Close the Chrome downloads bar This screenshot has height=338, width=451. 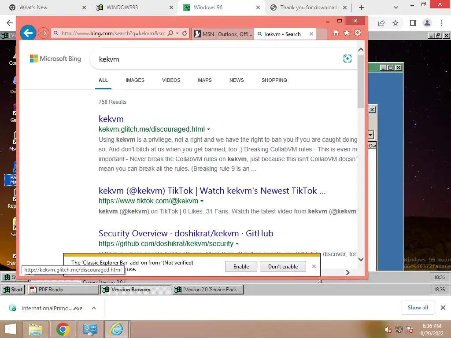pos(443,308)
